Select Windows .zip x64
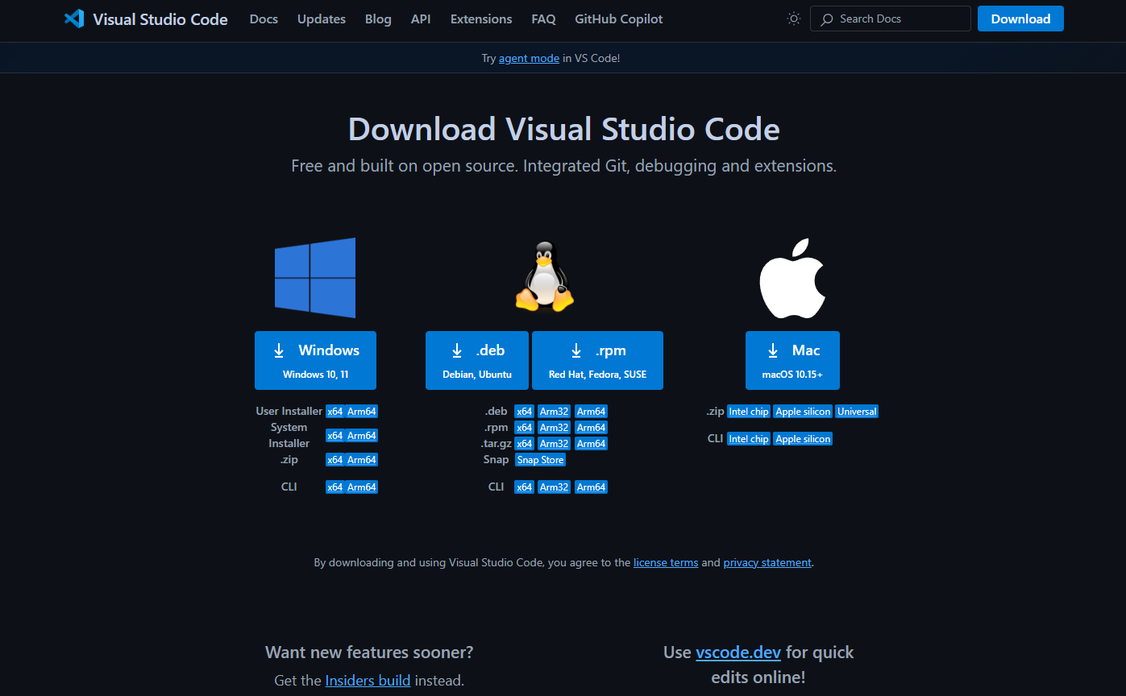Screen dimensions: 1126x696 (334, 460)
